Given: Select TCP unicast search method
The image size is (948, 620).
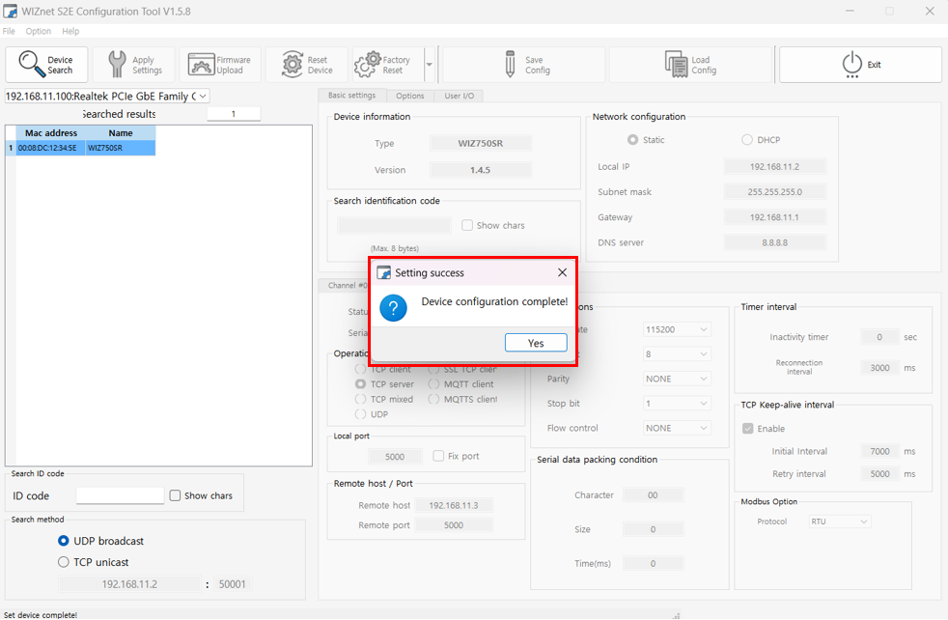Looking at the screenshot, I should click(64, 562).
